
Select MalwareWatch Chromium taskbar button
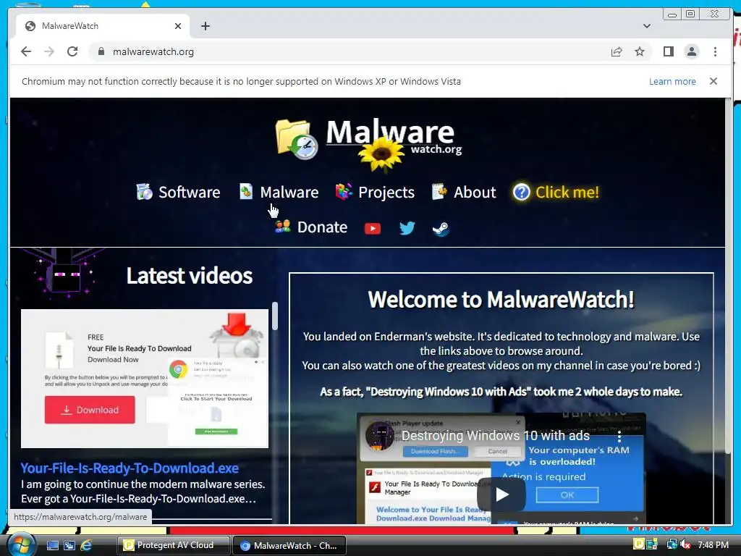(289, 546)
